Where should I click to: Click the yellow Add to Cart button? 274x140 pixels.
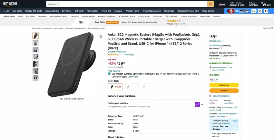point(224,85)
